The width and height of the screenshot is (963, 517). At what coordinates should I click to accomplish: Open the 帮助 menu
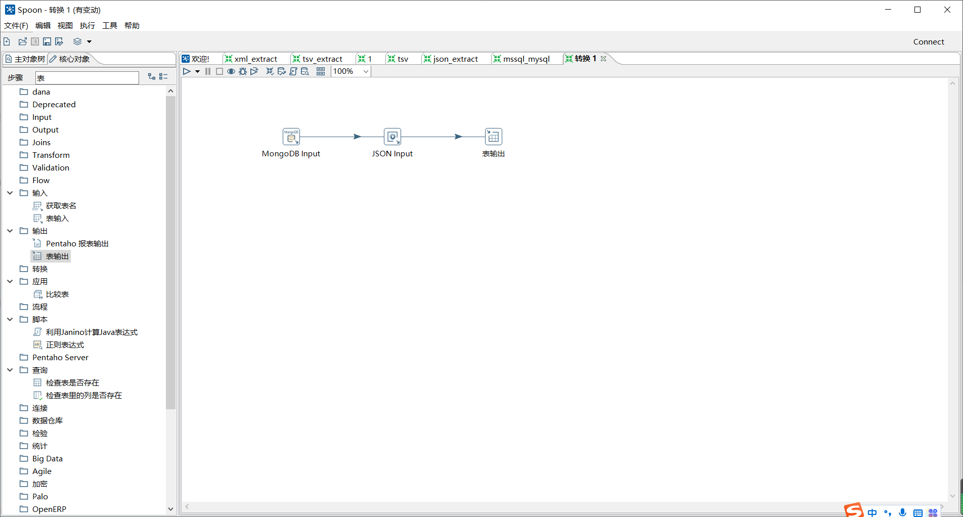pos(132,25)
